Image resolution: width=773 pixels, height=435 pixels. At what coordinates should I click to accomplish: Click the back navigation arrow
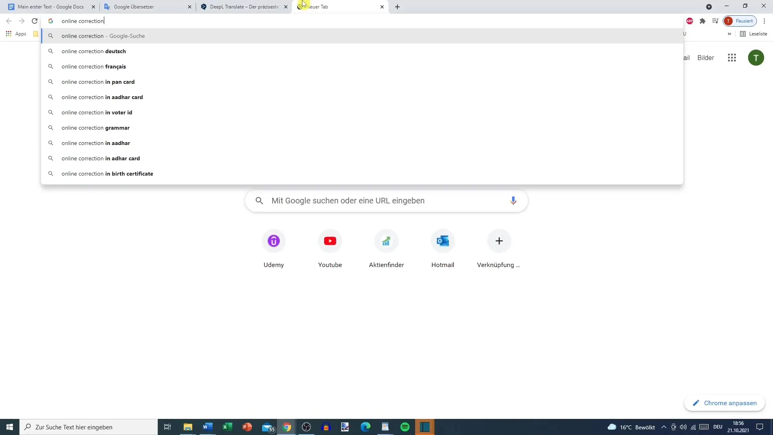pos(9,21)
